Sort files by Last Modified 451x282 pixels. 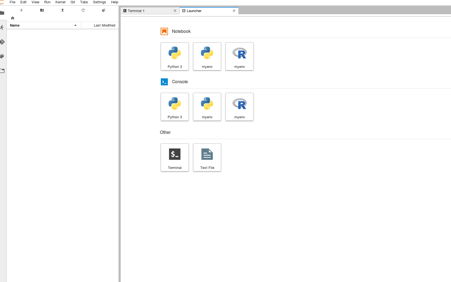104,25
